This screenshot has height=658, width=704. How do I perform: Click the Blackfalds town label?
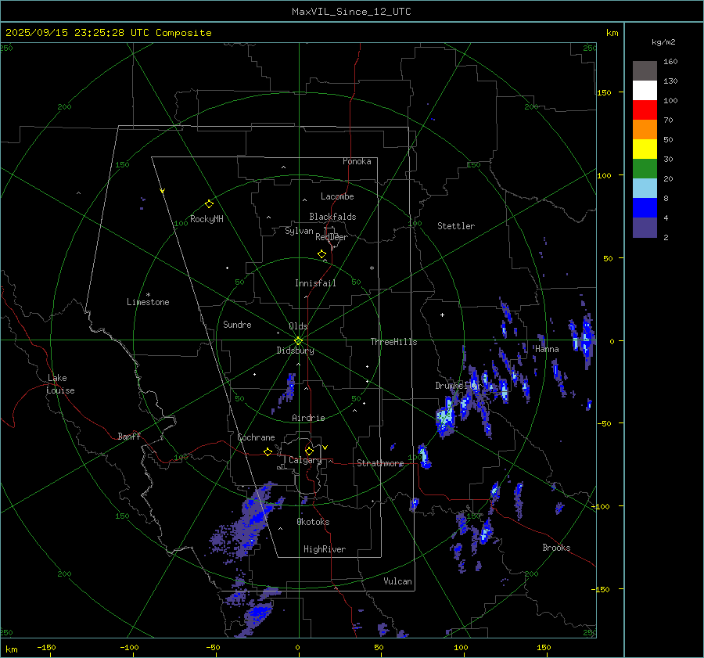332,217
